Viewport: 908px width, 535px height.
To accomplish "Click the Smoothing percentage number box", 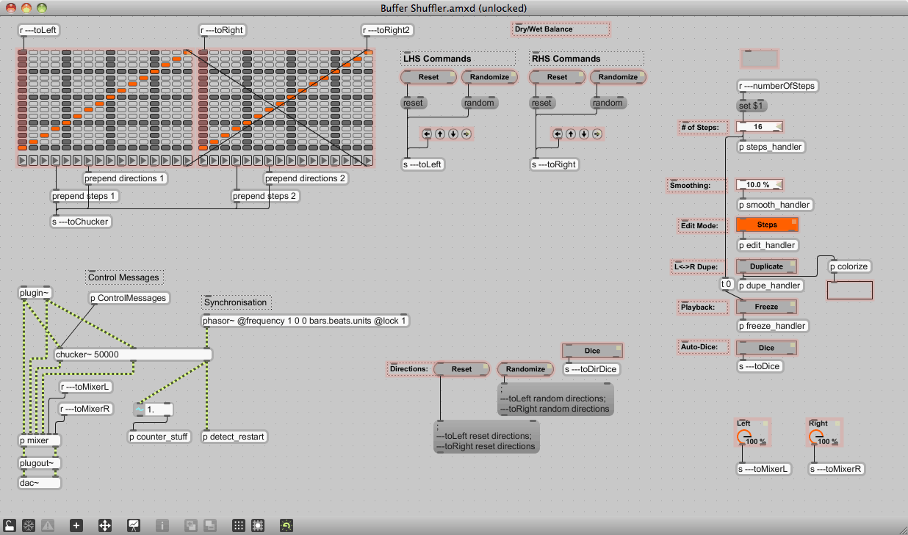I will click(759, 185).
